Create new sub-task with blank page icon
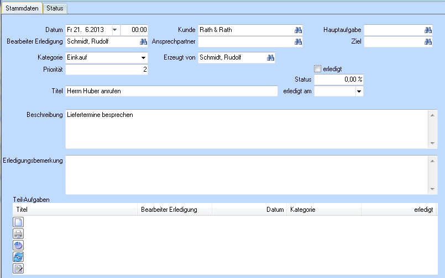The height and width of the screenshot is (278, 445). (x=18, y=222)
